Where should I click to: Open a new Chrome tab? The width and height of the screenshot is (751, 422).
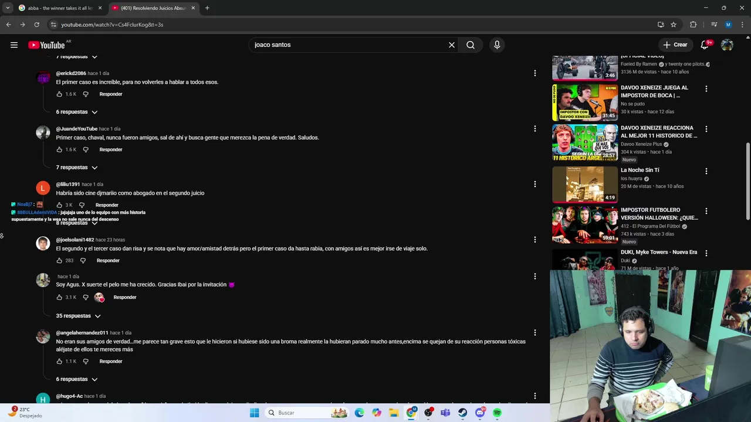(207, 8)
